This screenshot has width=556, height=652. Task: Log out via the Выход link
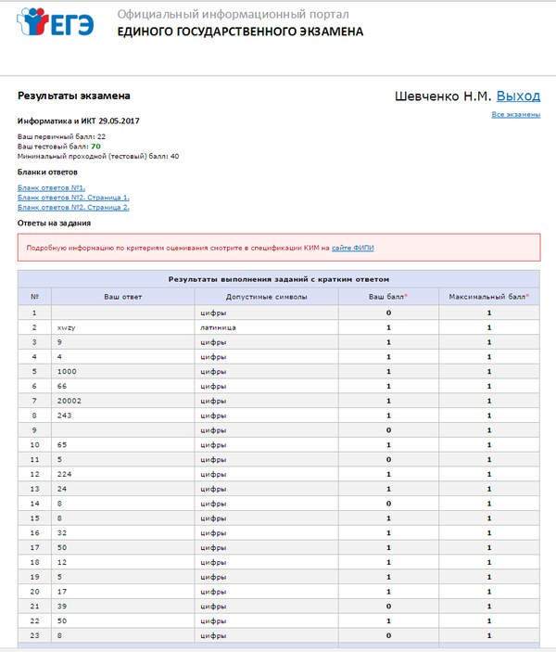518,96
